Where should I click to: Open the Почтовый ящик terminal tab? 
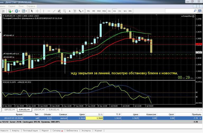(x=30, y=131)
